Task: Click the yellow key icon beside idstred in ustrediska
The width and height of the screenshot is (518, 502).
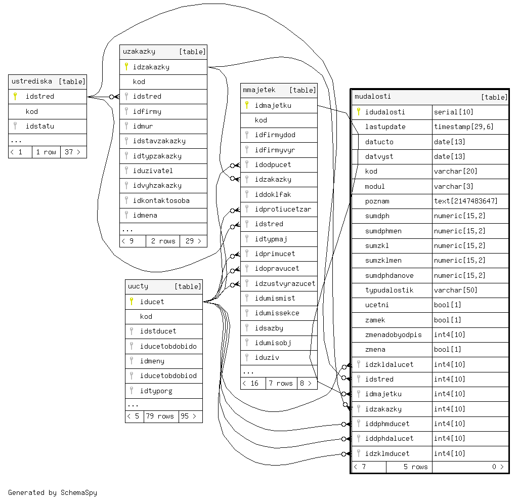Action: (x=15, y=96)
